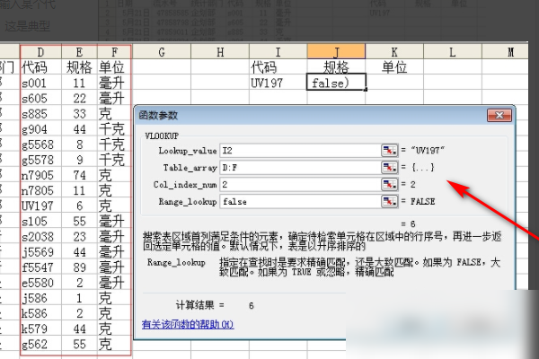Click 规格 header cell in column J
This screenshot has height=359, width=539.
(x=336, y=67)
